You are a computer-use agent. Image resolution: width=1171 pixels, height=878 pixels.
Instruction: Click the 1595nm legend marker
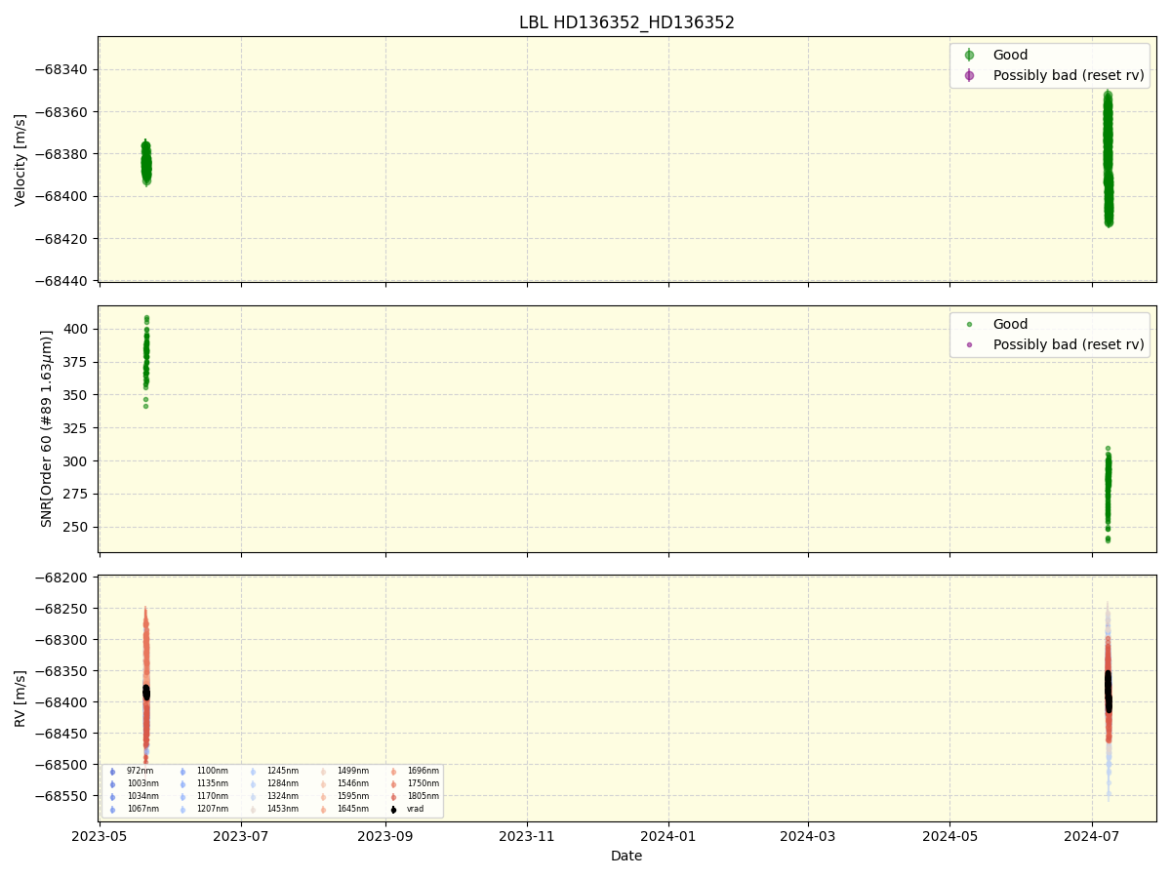pyautogui.click(x=323, y=797)
